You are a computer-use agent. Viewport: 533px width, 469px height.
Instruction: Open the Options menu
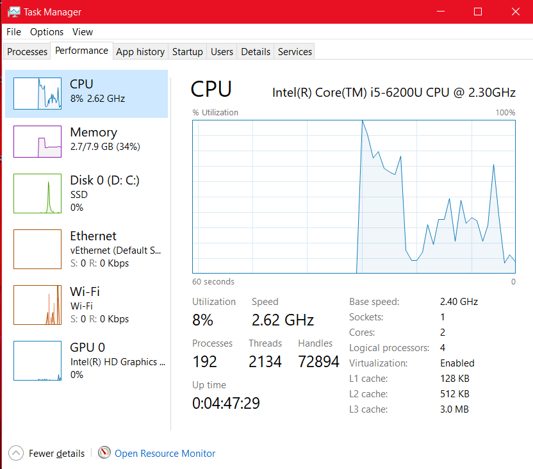pos(47,32)
